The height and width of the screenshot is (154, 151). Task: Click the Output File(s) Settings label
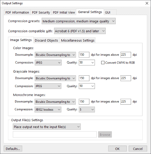click(x=27, y=120)
